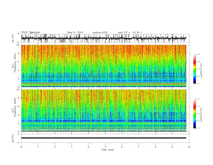Click inside the ch.1 spectrogram panel
This screenshot has height=165, width=213.
(x=104, y=66)
